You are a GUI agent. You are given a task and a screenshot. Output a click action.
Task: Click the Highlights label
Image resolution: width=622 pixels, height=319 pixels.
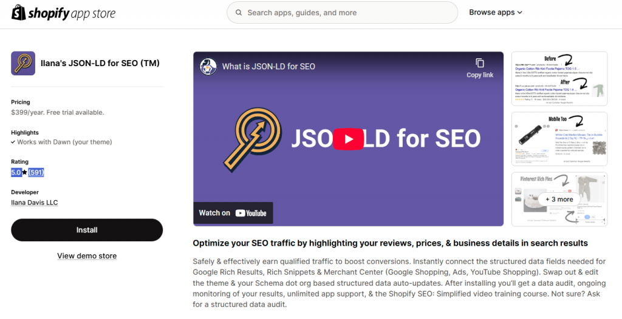point(25,133)
